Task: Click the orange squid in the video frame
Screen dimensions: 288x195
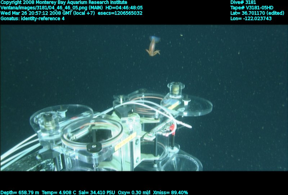Action: click(x=153, y=46)
